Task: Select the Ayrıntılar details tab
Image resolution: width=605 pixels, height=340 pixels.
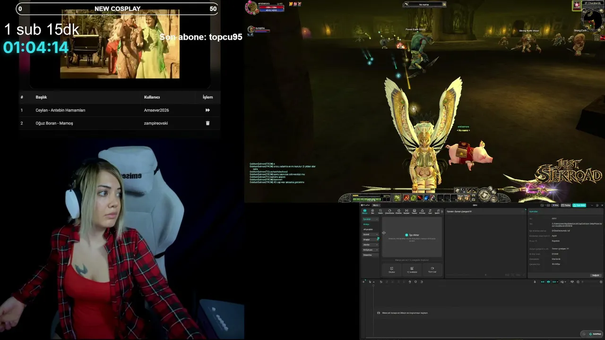Action: point(533,212)
